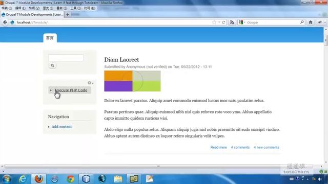
Task: Go back using the browser back arrow
Action: coord(5,22)
